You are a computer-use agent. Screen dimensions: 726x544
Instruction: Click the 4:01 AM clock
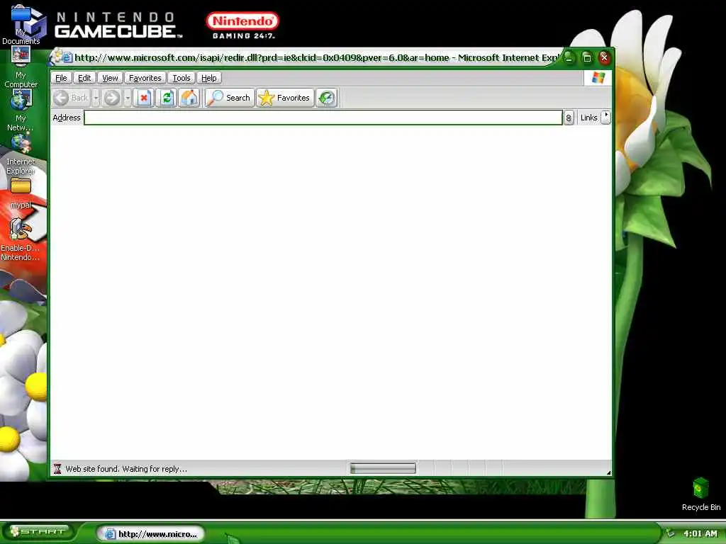pyautogui.click(x=700, y=533)
